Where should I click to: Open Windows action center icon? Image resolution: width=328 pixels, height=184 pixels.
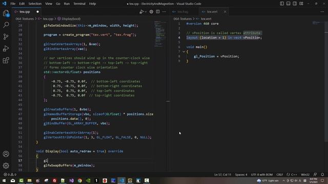pyautogui.click(x=322, y=180)
